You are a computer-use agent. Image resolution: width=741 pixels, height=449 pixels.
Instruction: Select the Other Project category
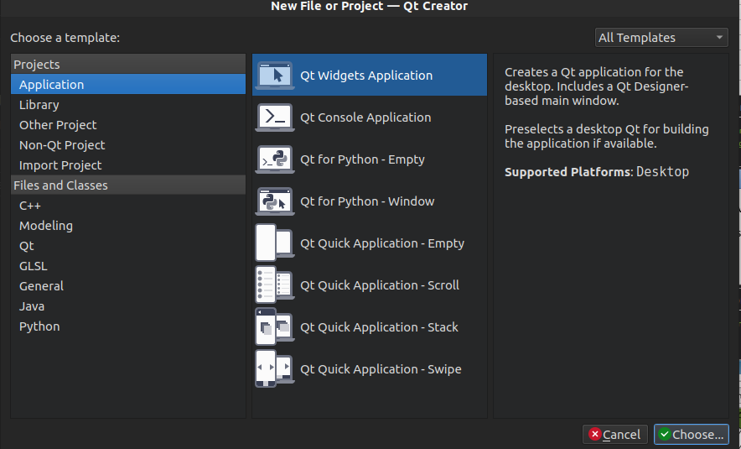click(x=58, y=125)
